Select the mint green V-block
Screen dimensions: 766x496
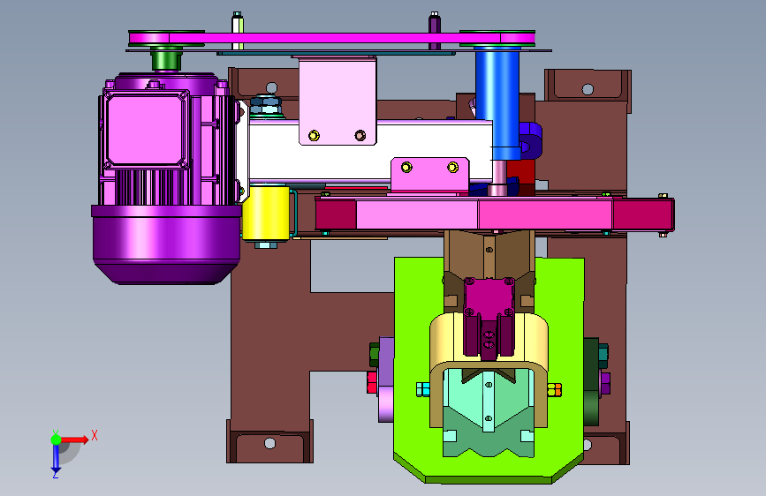[489, 412]
